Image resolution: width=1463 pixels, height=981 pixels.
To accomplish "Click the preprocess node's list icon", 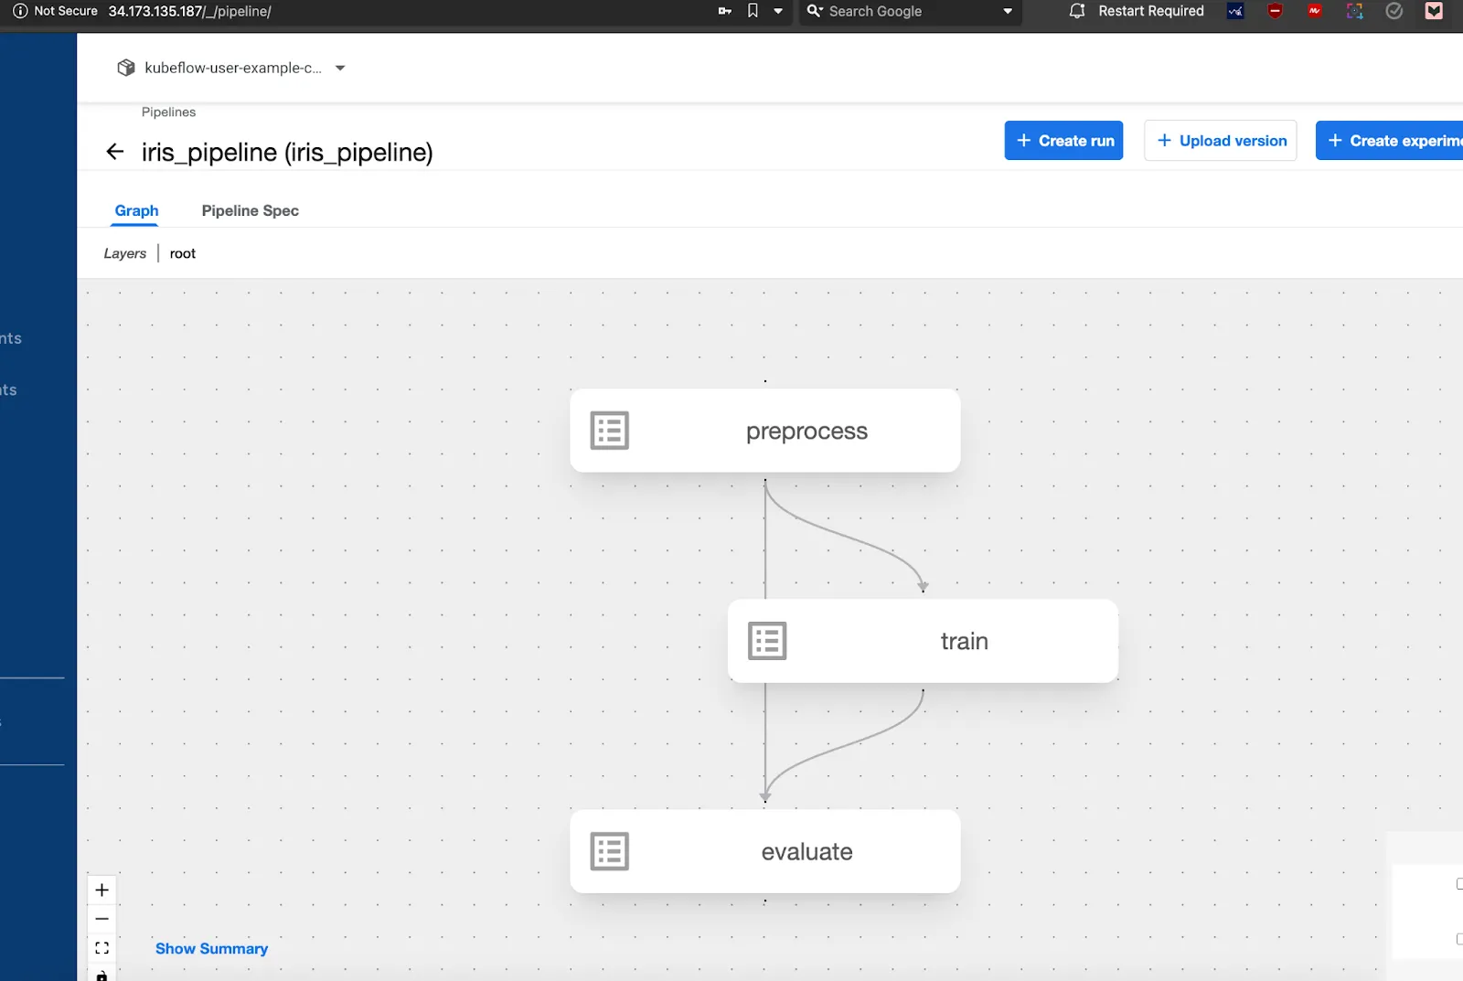I will pos(609,431).
